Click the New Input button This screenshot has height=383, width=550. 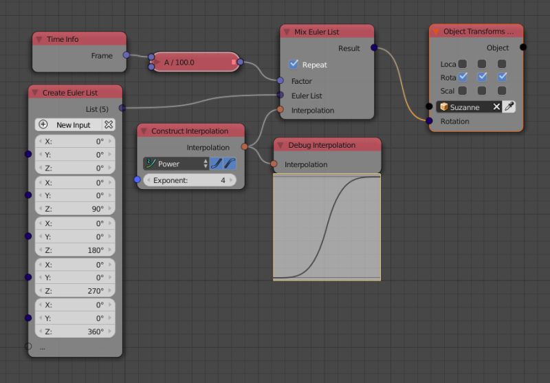tap(68, 125)
